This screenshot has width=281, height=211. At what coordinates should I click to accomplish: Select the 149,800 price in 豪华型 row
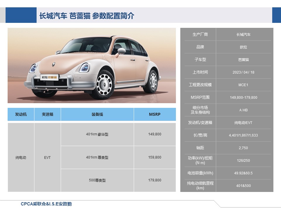[155, 134]
